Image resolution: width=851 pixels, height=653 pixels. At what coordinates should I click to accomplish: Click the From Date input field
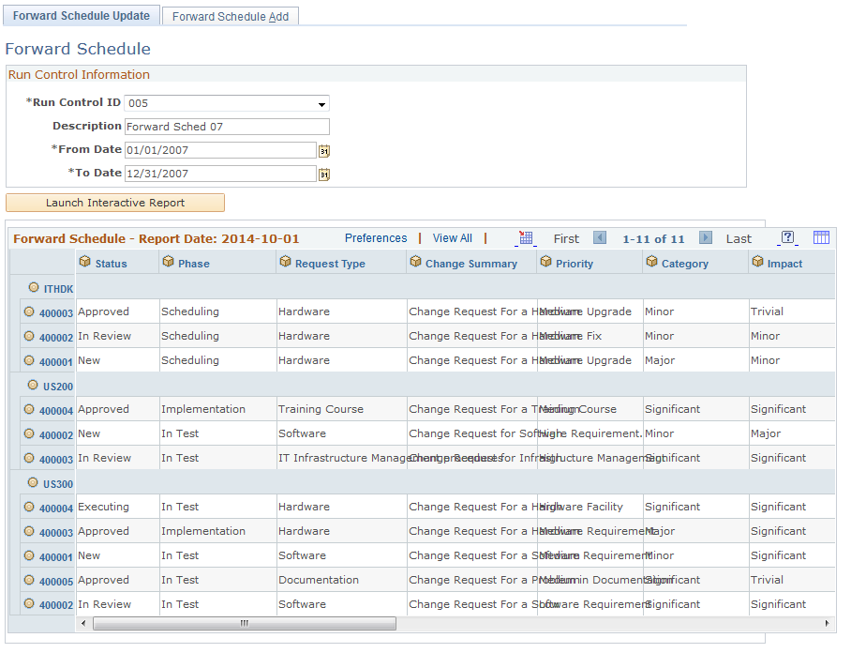(220, 150)
